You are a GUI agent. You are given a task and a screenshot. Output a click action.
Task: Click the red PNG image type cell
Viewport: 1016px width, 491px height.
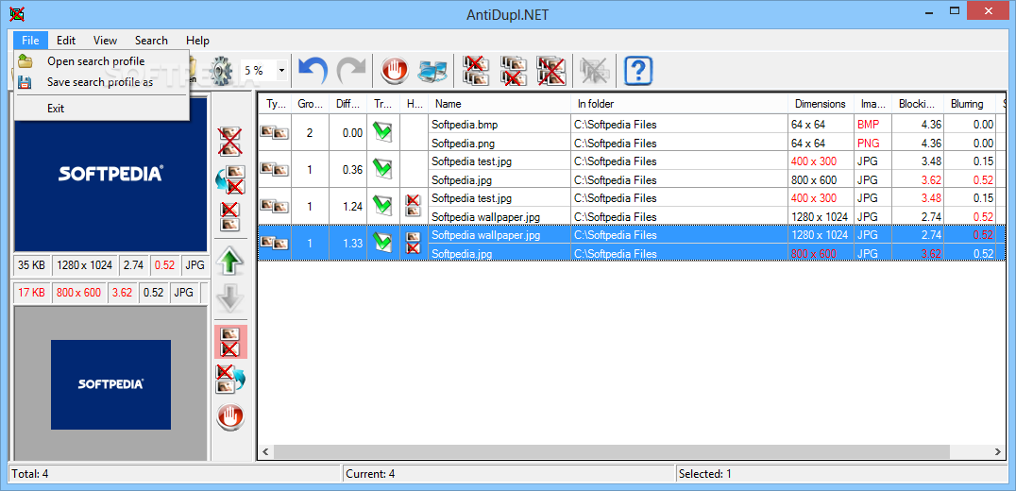pyautogui.click(x=868, y=143)
